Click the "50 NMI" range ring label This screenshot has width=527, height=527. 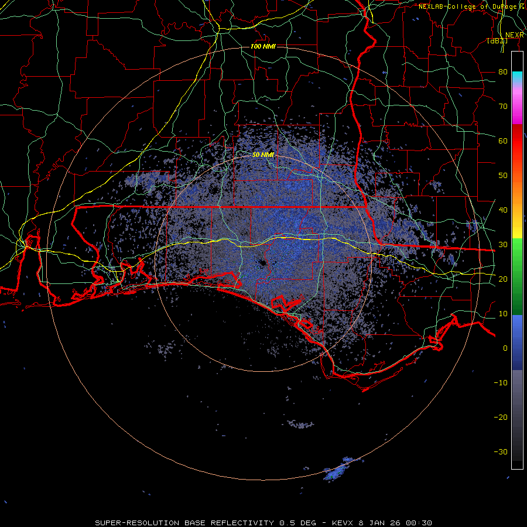point(263,155)
